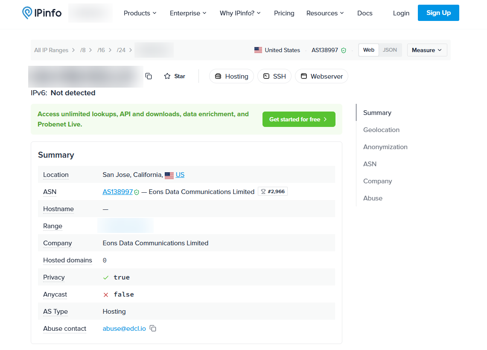Switch to the JSON view
Screen dimensions: 487x350
390,50
